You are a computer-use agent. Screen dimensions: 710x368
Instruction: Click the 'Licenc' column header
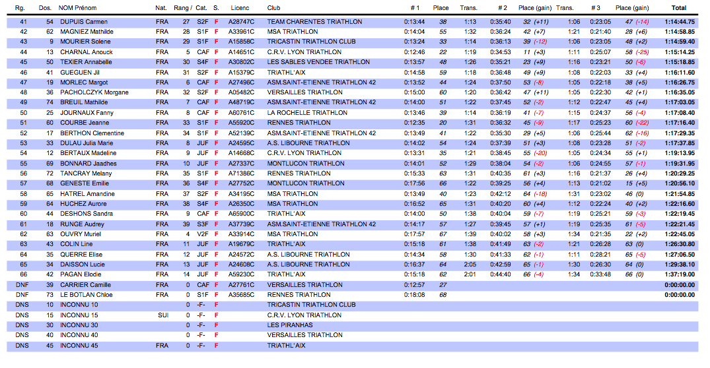(x=240, y=8)
